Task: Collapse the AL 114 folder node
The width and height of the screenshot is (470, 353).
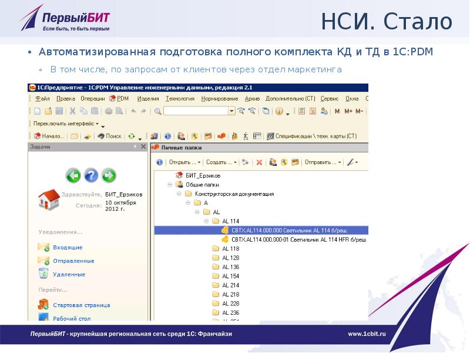Action: coord(206,221)
